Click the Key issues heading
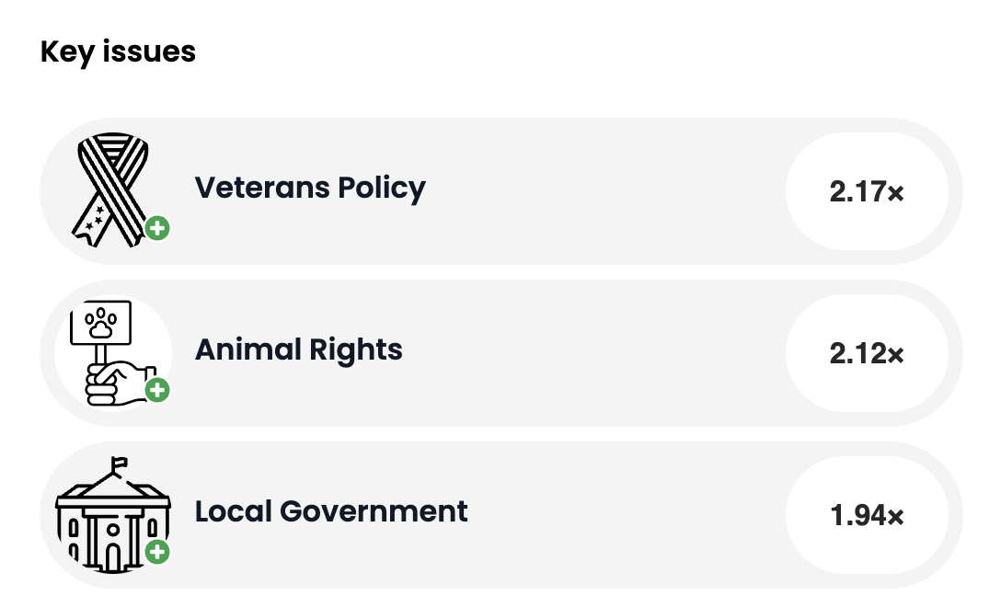 pos(118,52)
